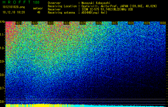Click the date stamp 10.12.10 18:20
This screenshot has height=107, width=168.
14,12
